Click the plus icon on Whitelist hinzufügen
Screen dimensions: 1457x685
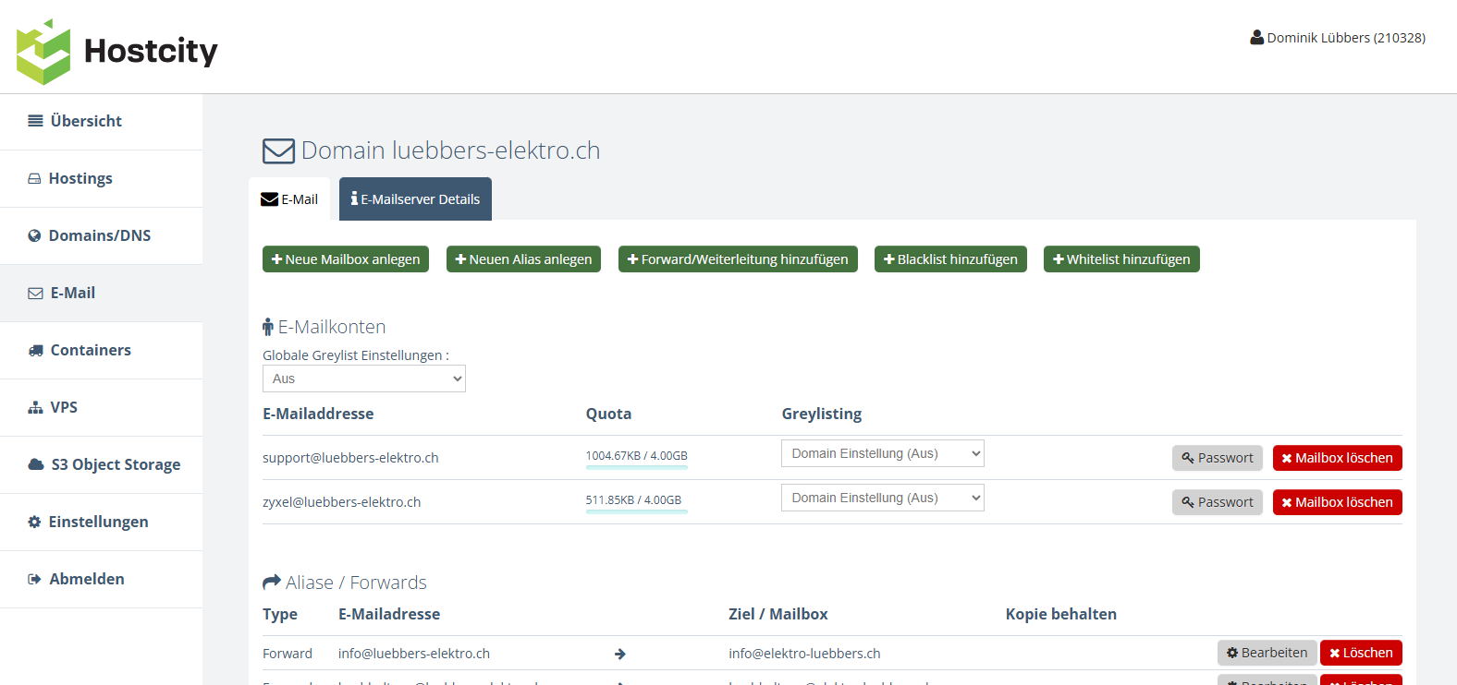click(x=1059, y=259)
